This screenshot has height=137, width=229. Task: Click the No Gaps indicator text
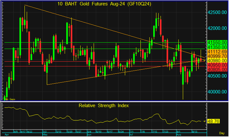click(10, 99)
